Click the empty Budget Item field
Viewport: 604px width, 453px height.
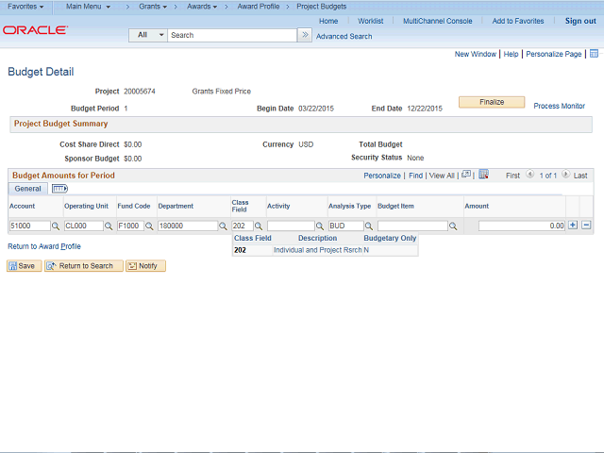coord(412,226)
